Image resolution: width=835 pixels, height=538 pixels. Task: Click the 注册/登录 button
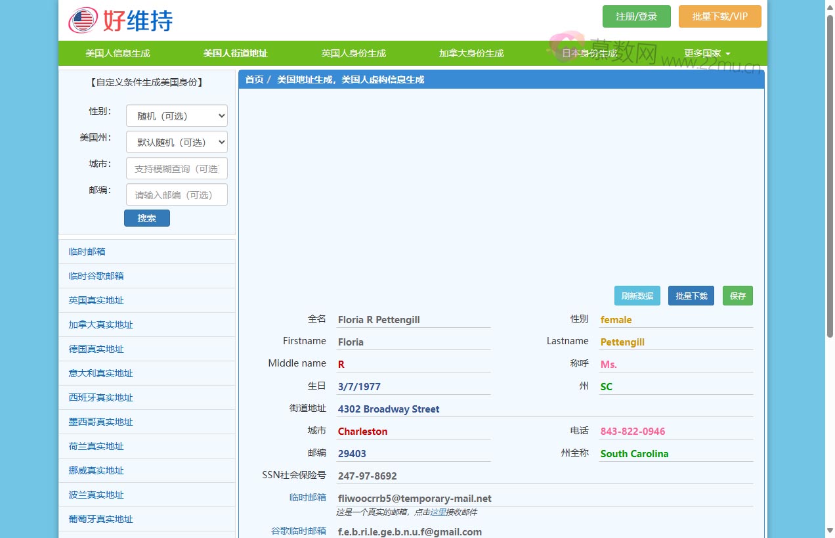[x=636, y=16]
